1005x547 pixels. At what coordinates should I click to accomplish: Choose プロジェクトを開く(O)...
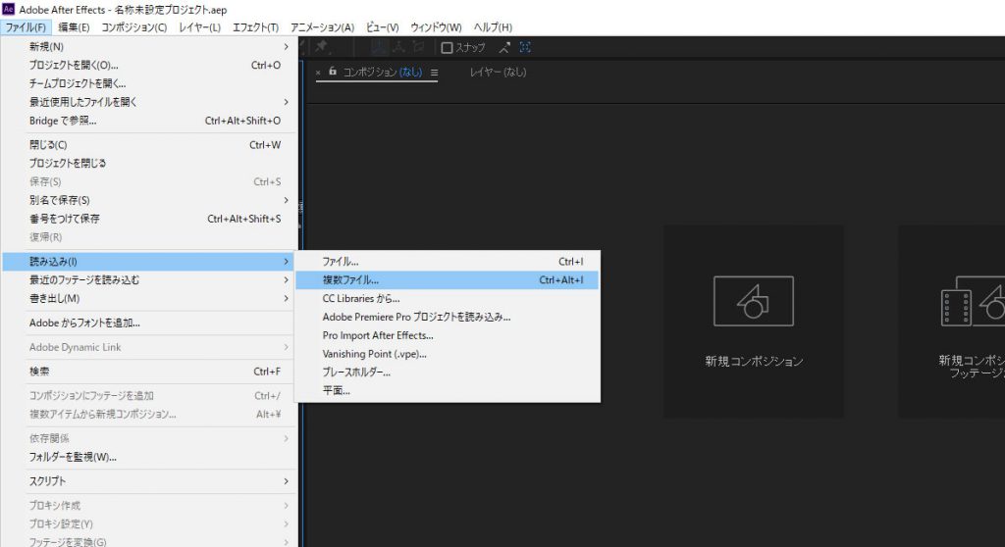click(x=148, y=65)
